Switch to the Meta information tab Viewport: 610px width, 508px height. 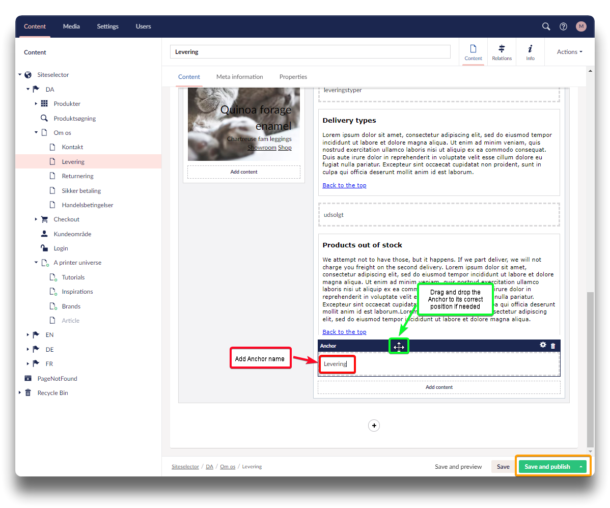[x=239, y=77]
